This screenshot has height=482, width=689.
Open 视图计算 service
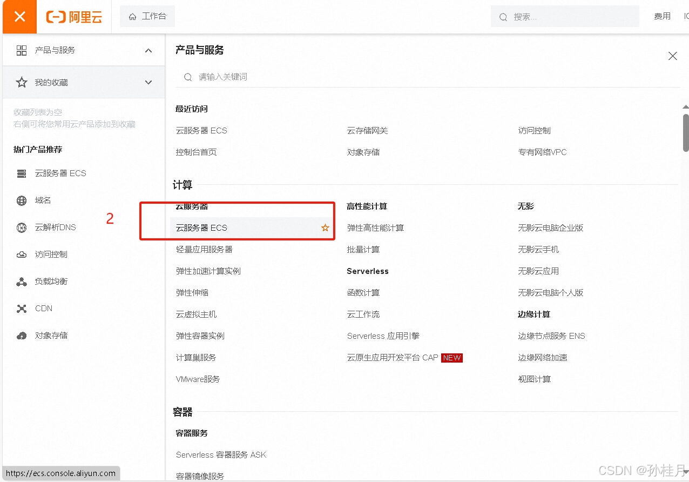pyautogui.click(x=535, y=379)
